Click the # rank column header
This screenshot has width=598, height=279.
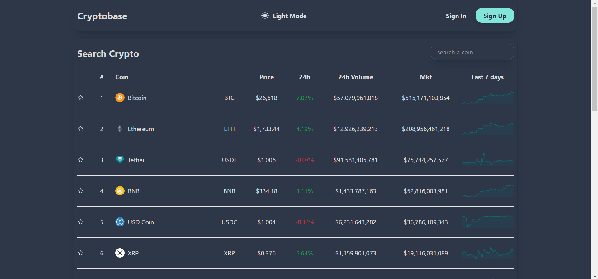pyautogui.click(x=102, y=77)
